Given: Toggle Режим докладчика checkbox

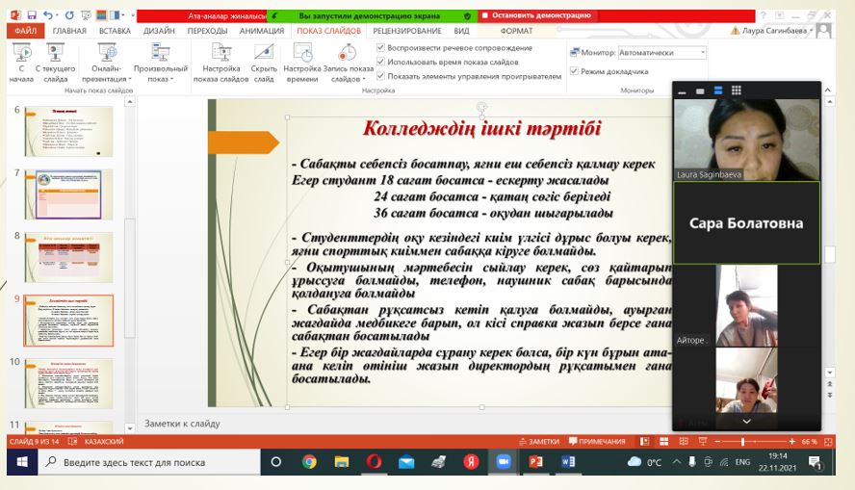Looking at the screenshot, I should pos(574,71).
